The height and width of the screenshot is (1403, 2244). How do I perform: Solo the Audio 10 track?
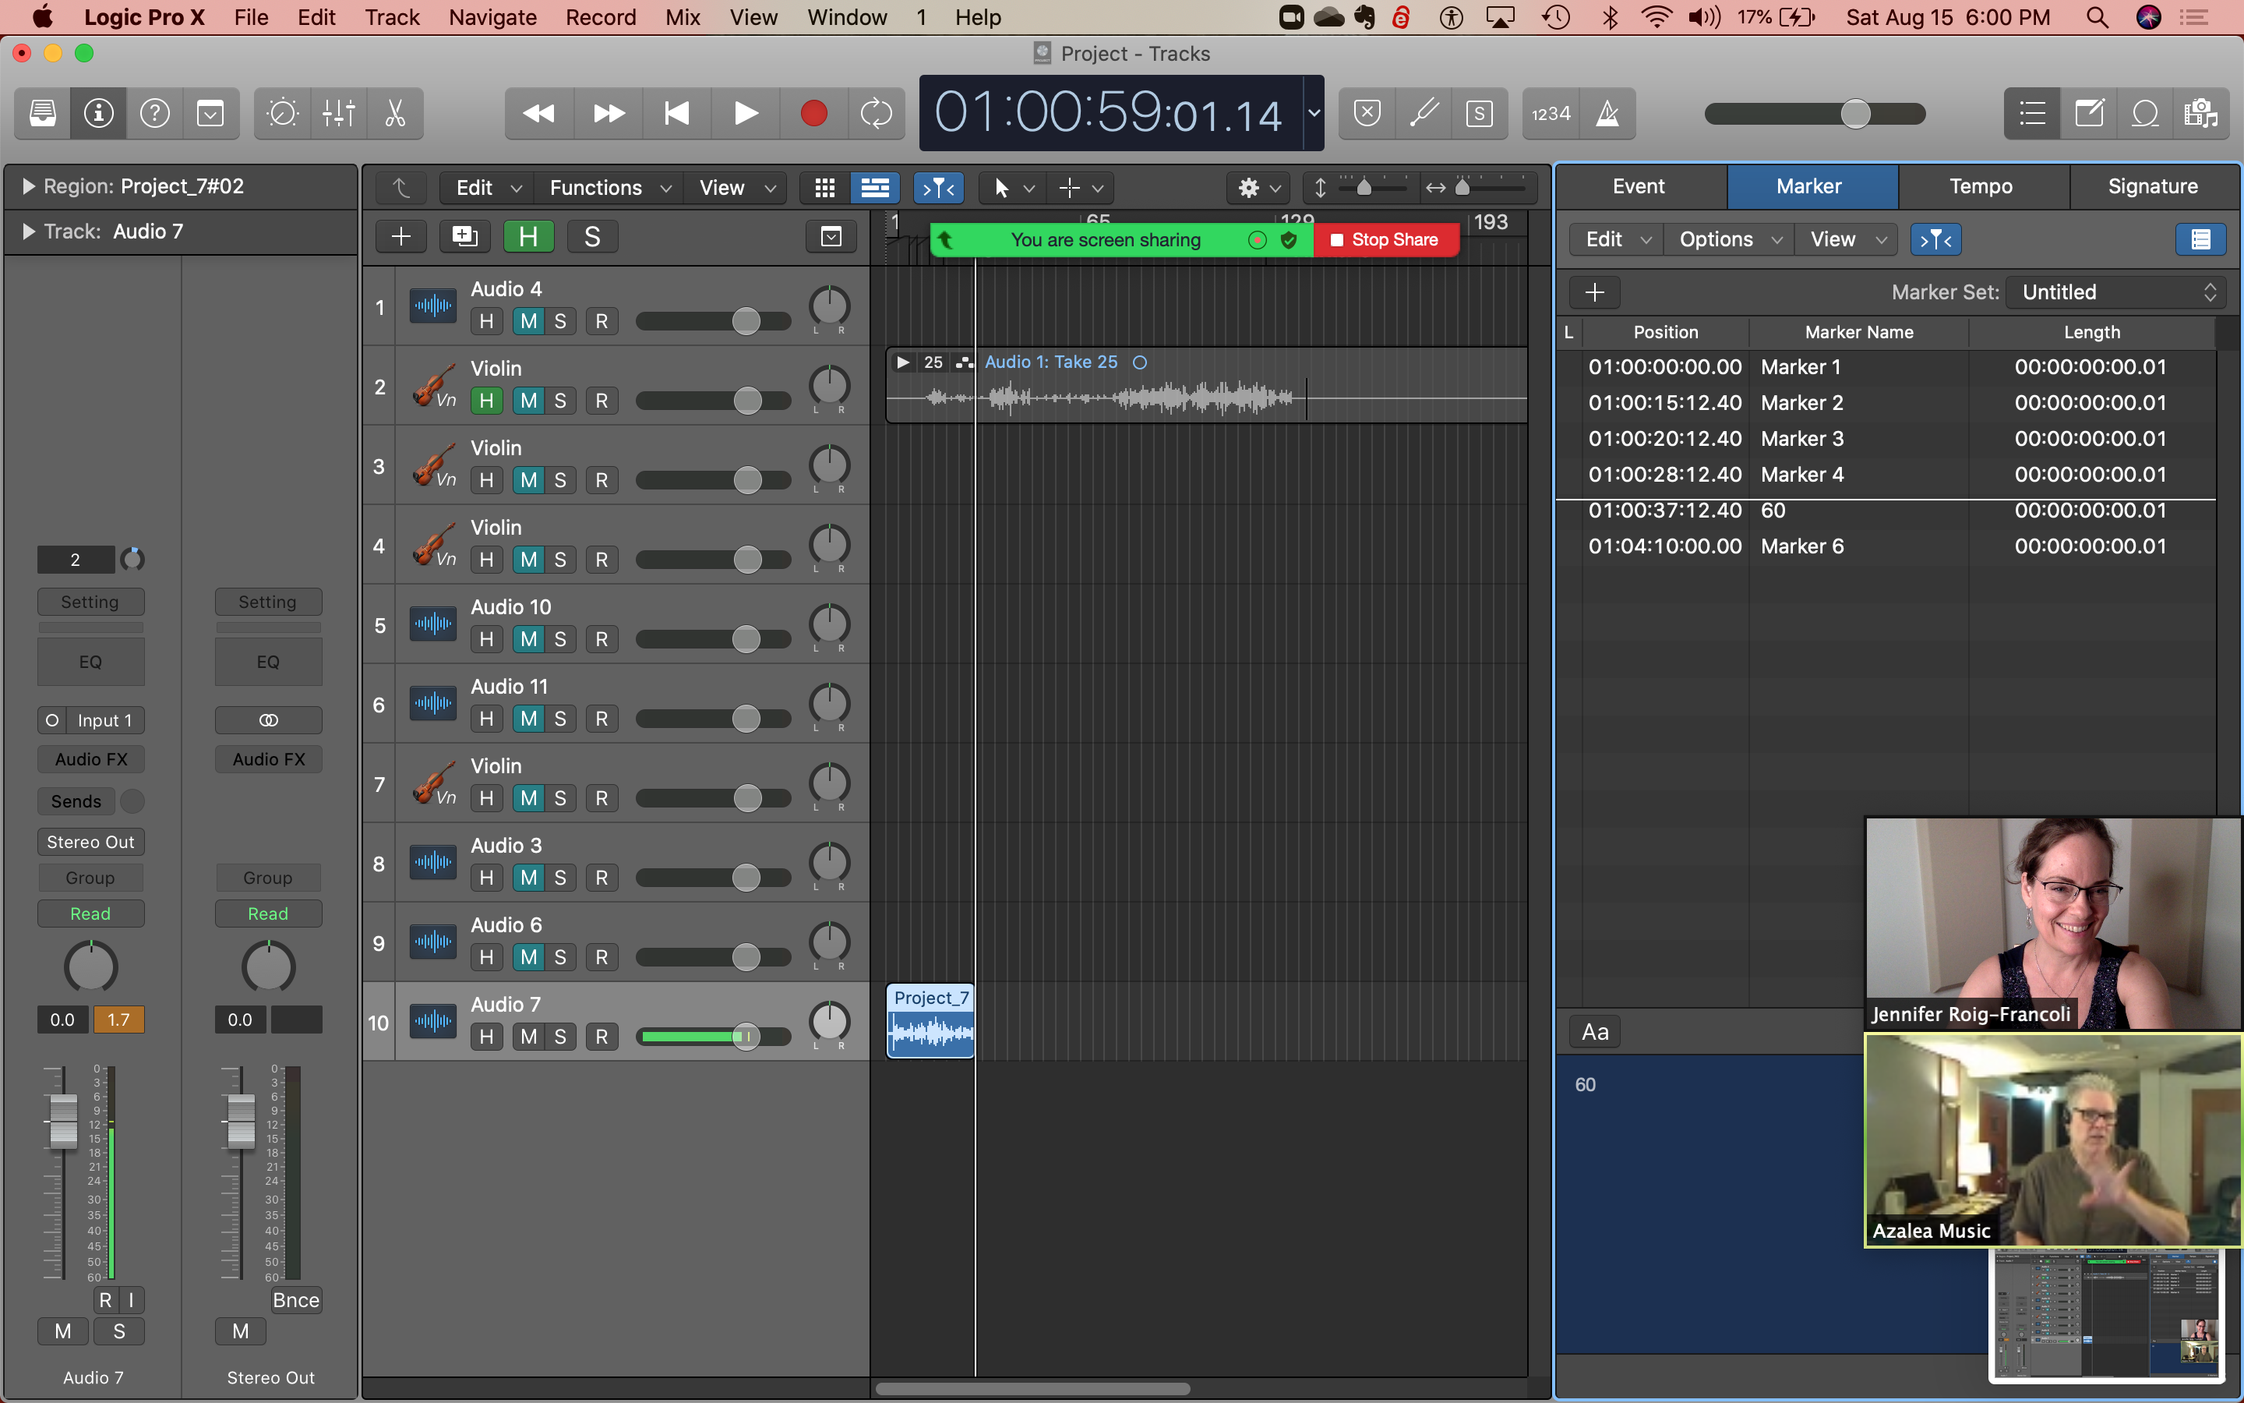click(x=560, y=639)
